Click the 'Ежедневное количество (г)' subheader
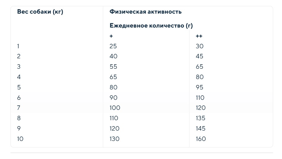The image size is (282, 159). click(x=151, y=25)
